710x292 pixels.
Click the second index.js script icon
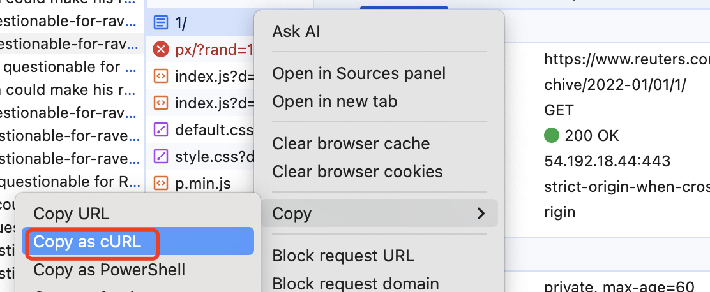tap(161, 103)
